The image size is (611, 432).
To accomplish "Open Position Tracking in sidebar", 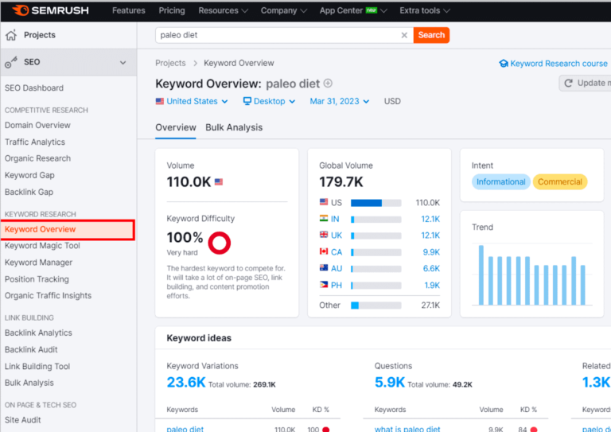I will click(x=37, y=279).
